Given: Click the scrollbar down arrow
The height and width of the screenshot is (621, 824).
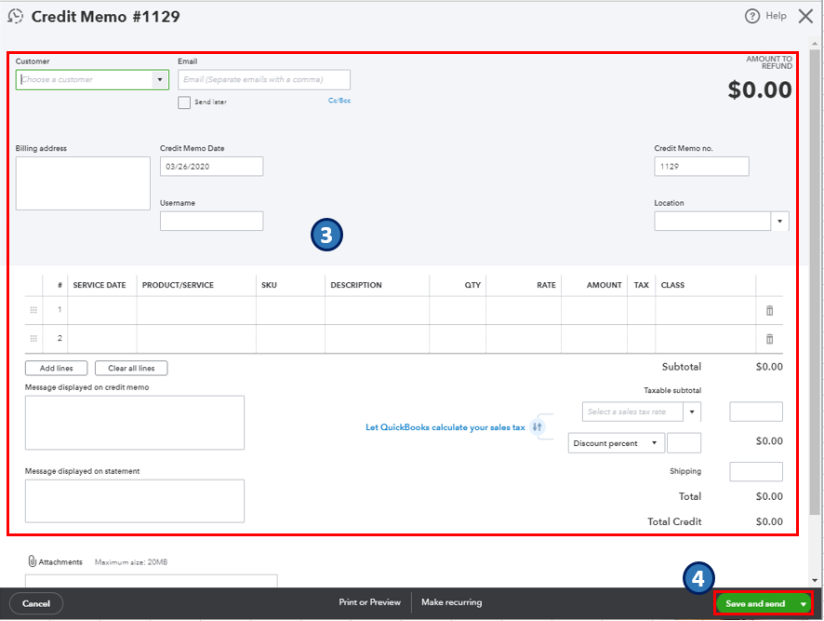Looking at the screenshot, I should [815, 580].
